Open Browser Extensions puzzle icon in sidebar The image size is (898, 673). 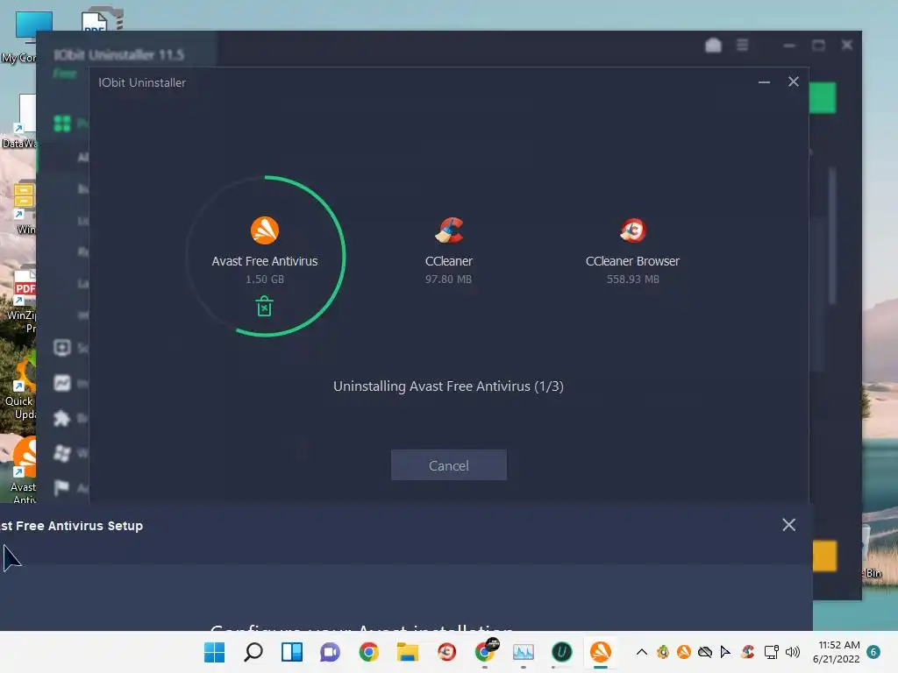click(62, 418)
